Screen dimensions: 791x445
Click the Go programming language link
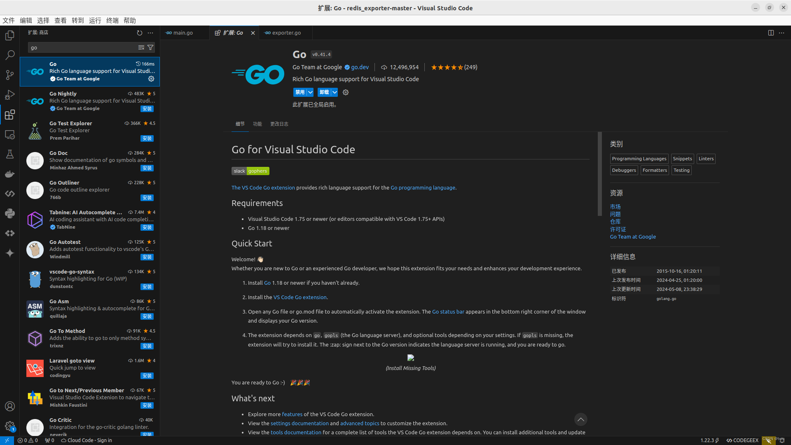click(x=423, y=187)
